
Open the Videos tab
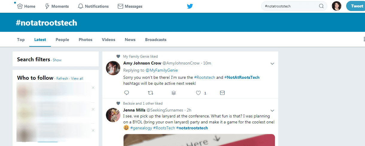point(108,40)
